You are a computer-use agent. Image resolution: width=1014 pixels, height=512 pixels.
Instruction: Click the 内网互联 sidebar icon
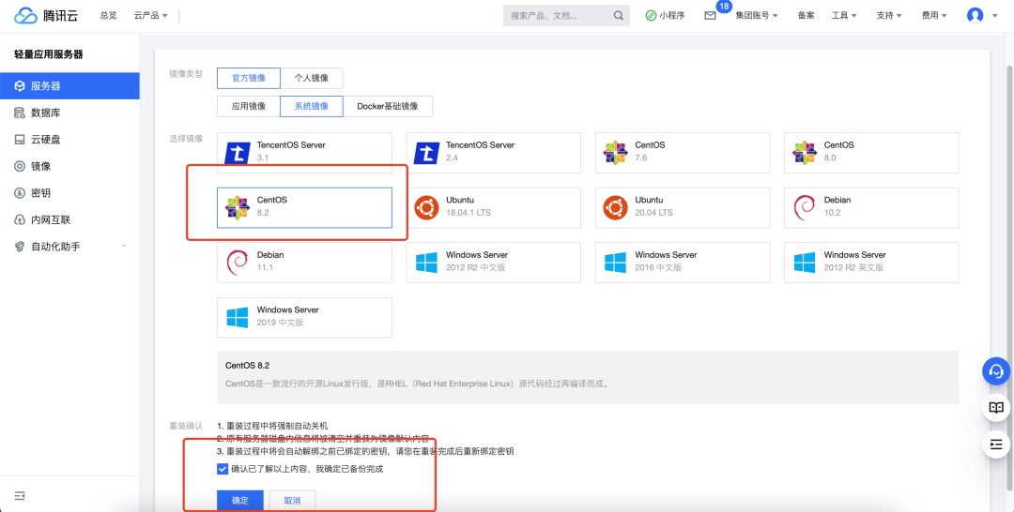click(20, 220)
